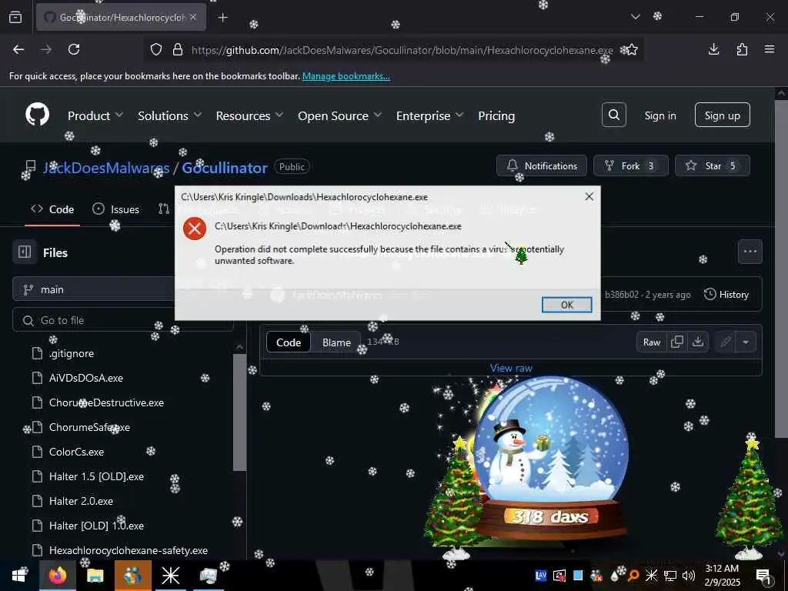Collapse the Files side panel icon
This screenshot has width=788, height=591.
click(x=25, y=252)
